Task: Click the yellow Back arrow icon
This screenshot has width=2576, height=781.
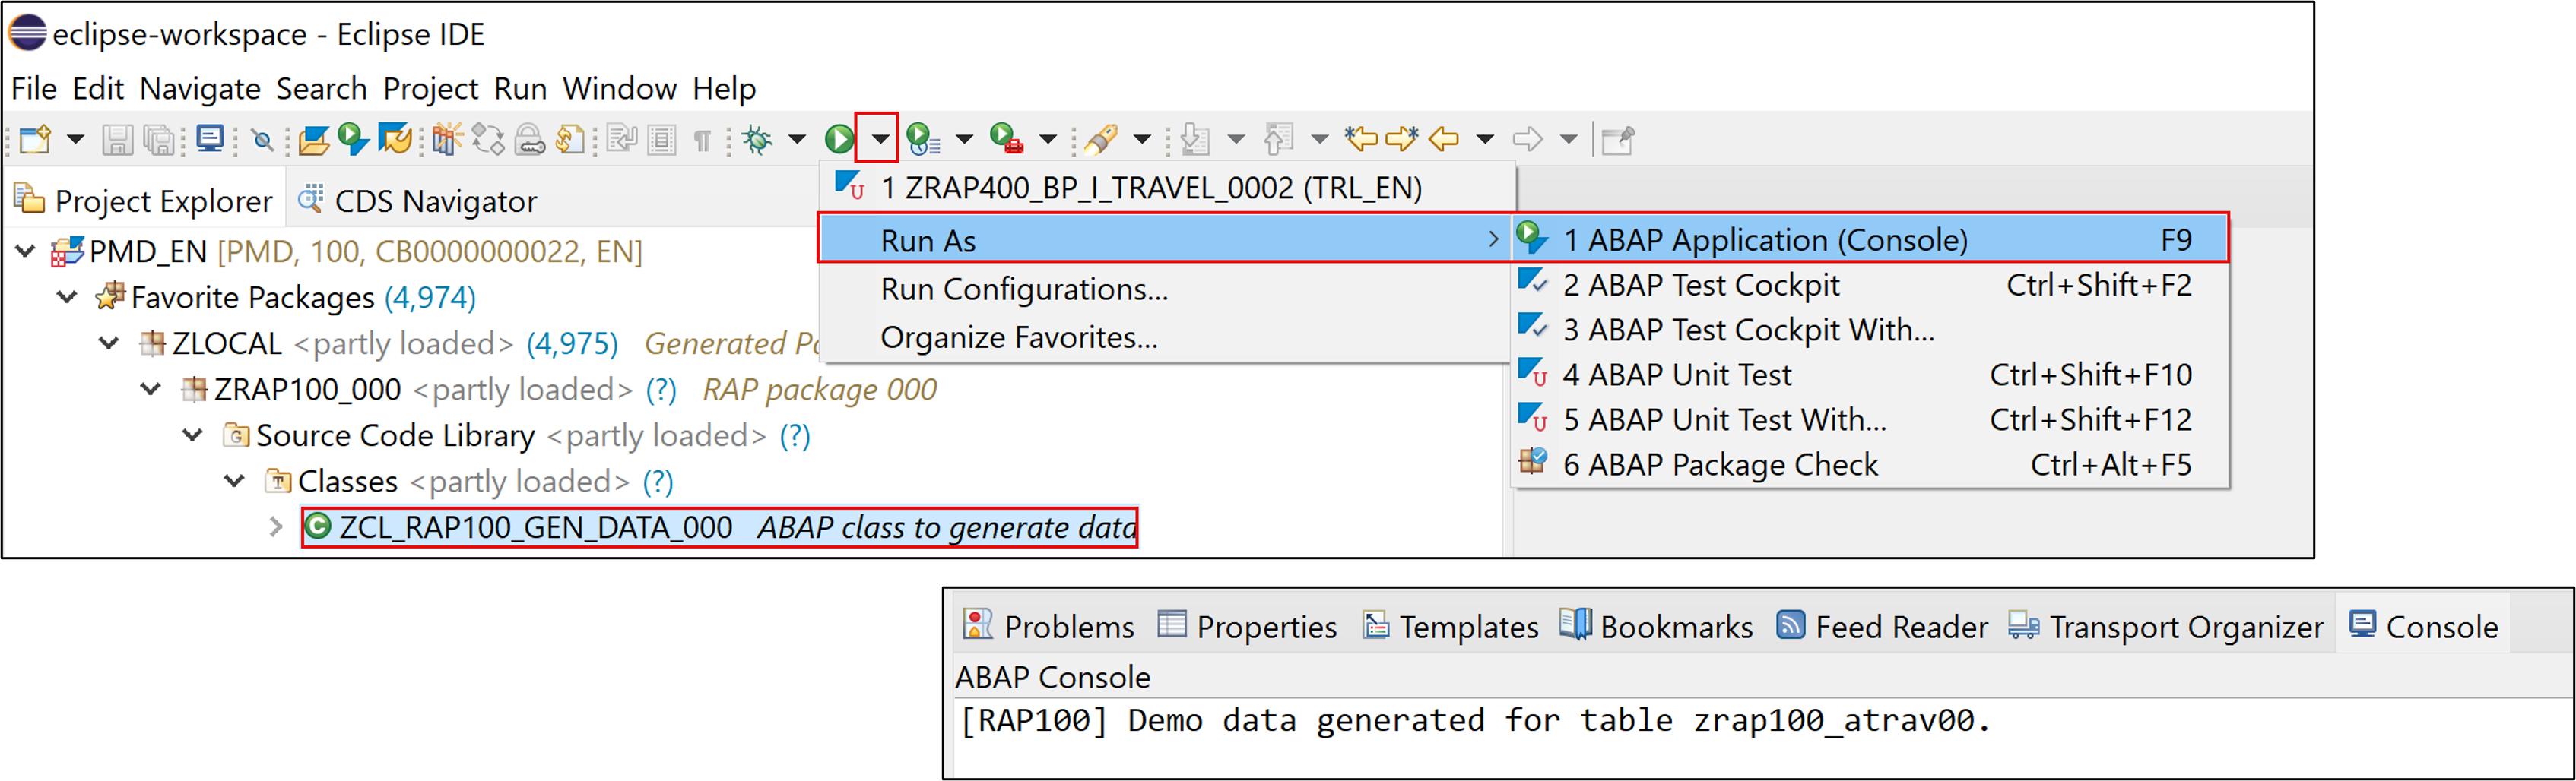Action: point(1444,139)
